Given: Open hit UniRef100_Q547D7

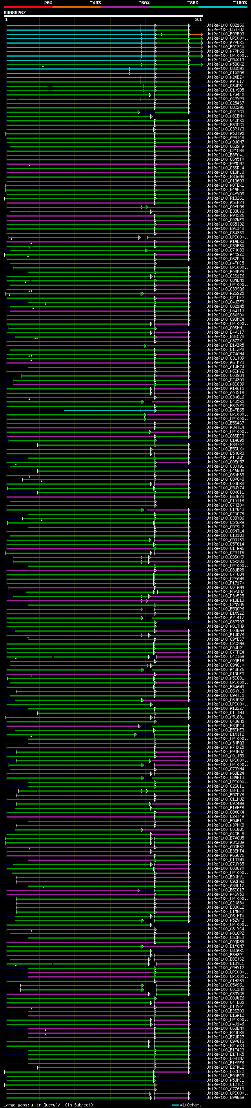Looking at the screenshot, I should (225, 30).
